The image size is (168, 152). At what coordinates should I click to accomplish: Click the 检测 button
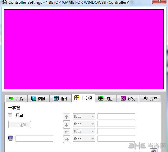[20, 125]
